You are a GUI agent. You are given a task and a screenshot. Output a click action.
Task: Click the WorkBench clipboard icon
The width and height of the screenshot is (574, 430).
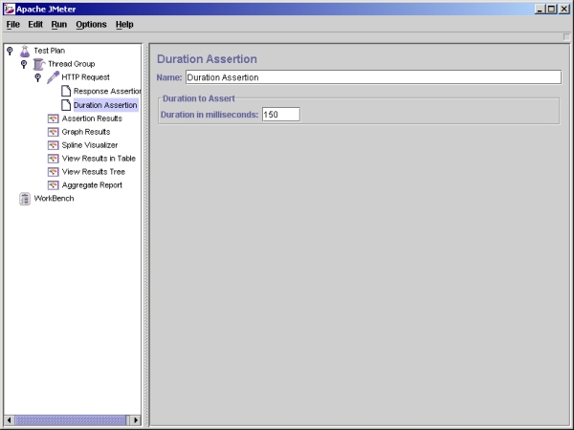pos(25,199)
